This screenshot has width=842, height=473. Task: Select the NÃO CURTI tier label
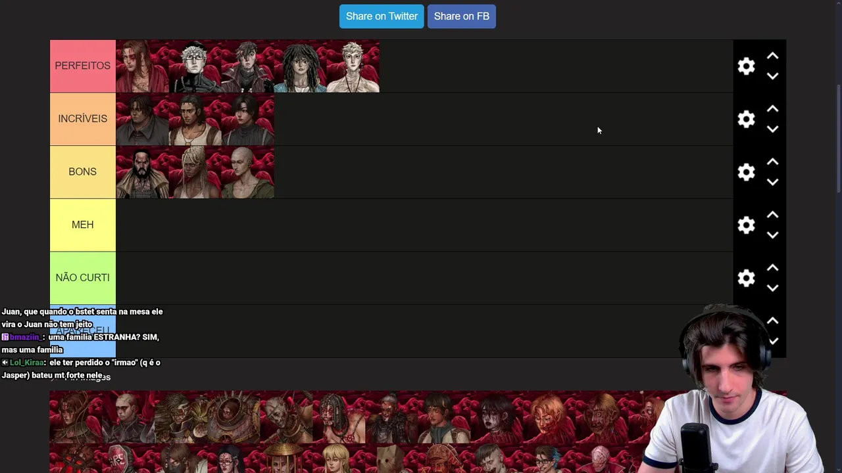[x=83, y=278]
